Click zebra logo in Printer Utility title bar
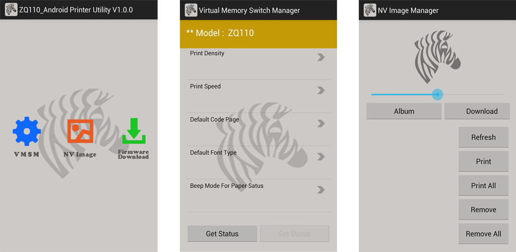 tap(11, 10)
